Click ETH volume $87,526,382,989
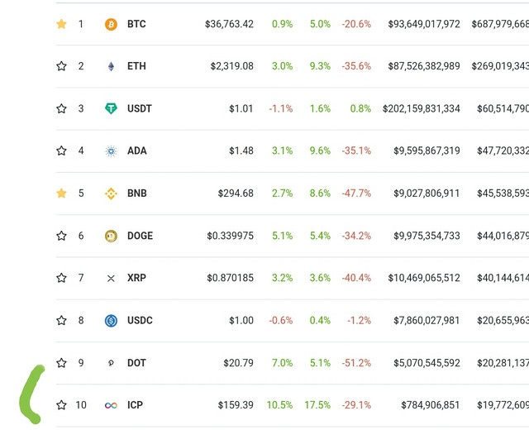 (x=424, y=66)
